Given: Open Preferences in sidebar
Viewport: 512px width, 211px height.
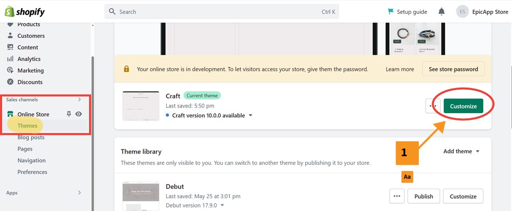Looking at the screenshot, I should click(x=32, y=172).
